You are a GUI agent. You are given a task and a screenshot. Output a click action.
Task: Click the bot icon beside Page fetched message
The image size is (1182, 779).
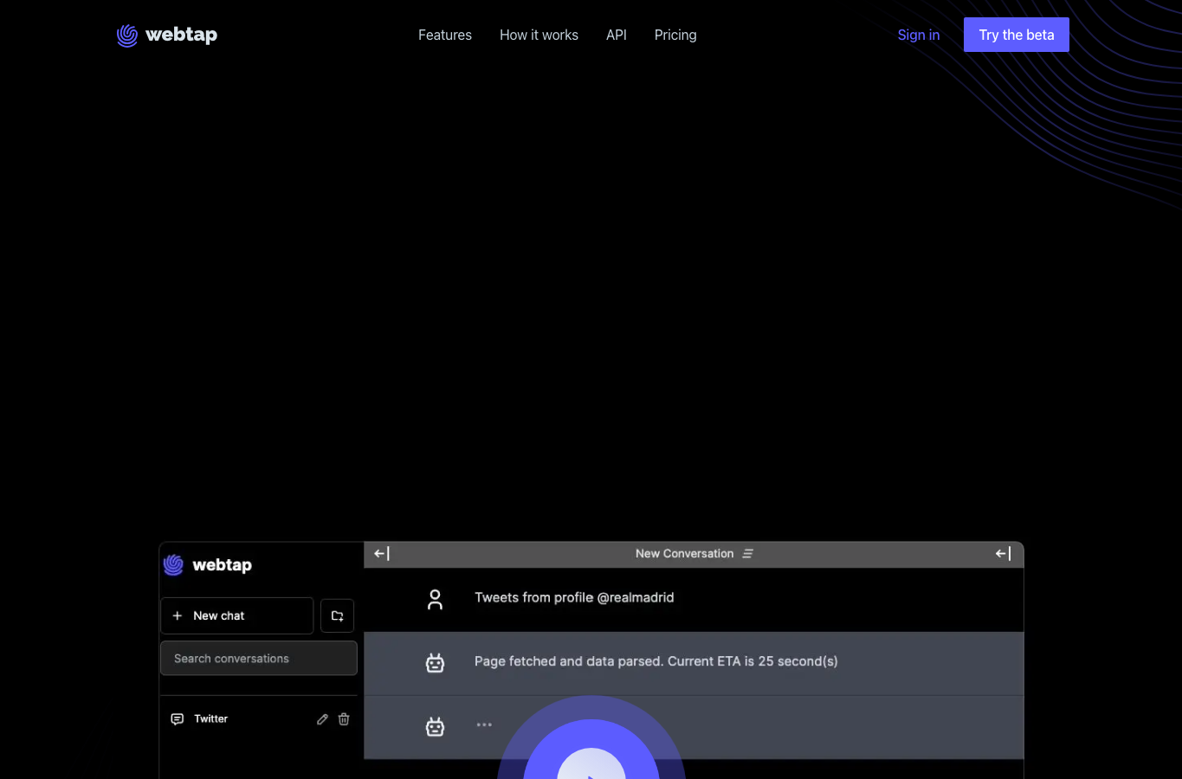(x=435, y=663)
